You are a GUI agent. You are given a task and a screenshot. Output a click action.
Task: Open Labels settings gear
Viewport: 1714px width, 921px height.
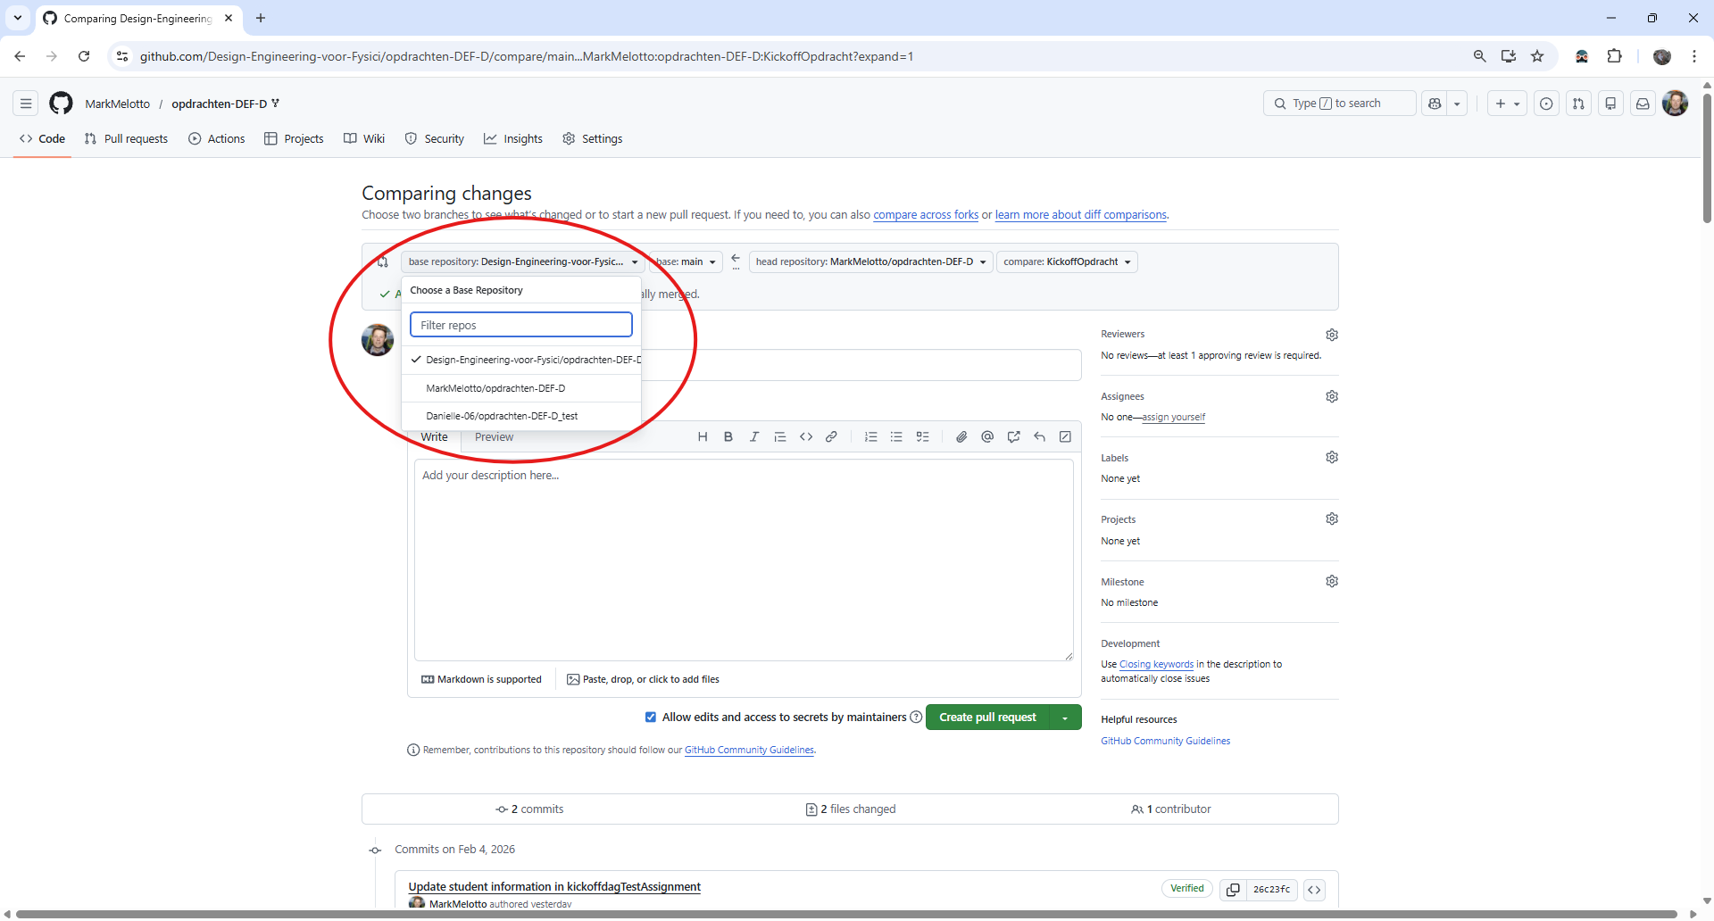pyautogui.click(x=1332, y=457)
